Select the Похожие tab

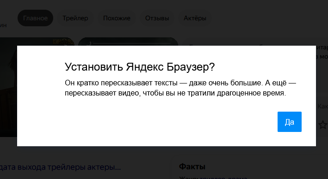click(117, 18)
